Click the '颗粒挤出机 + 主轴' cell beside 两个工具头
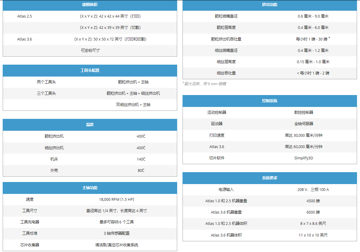The width and height of the screenshot is (360, 252). pos(133,82)
